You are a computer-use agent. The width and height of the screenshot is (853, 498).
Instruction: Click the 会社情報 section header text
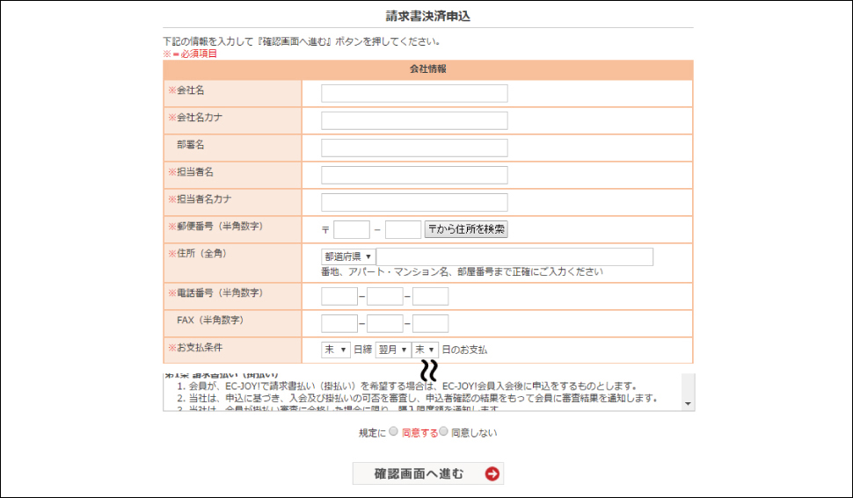click(428, 69)
